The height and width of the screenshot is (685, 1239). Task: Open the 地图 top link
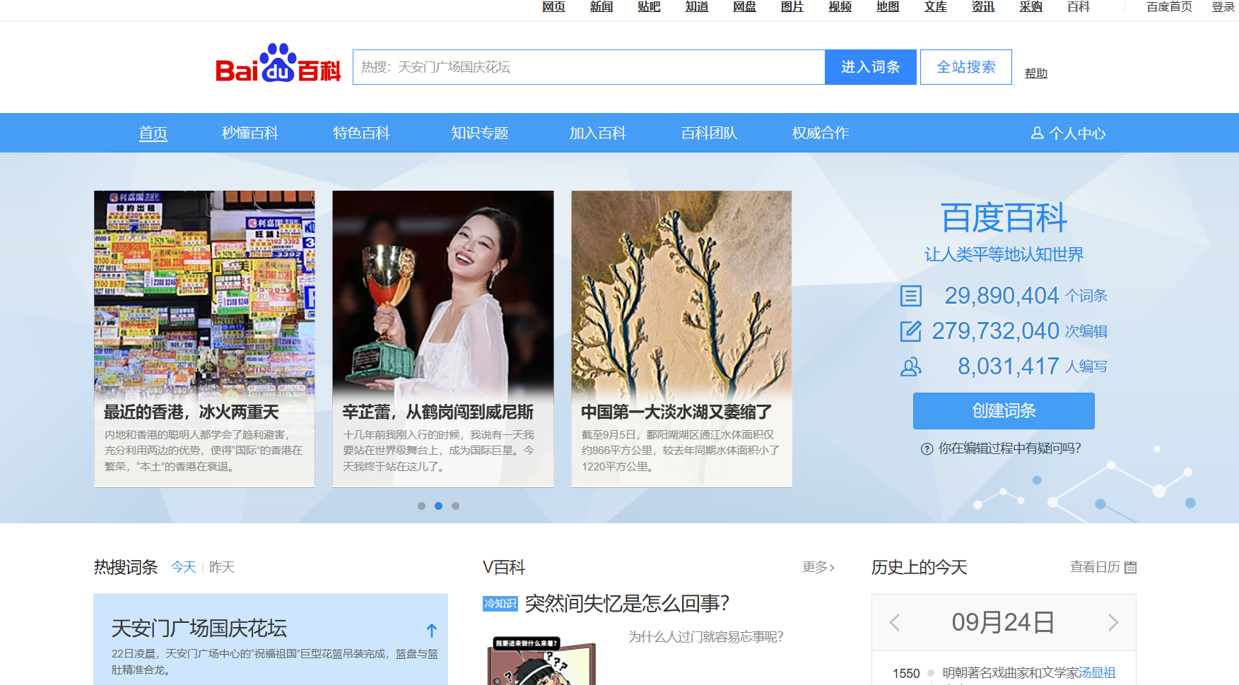888,7
